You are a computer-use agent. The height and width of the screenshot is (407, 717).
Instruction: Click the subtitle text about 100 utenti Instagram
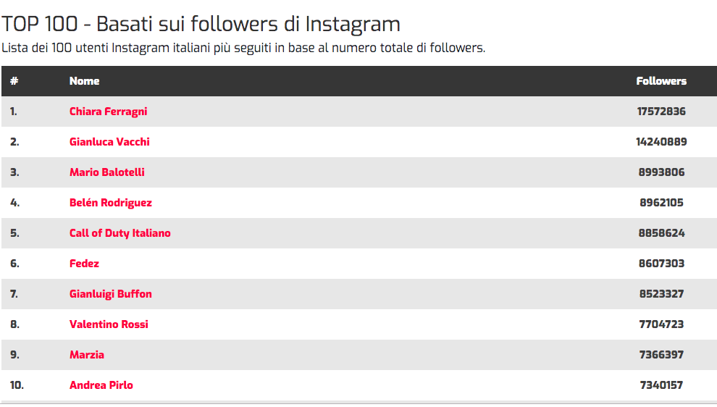(243, 48)
